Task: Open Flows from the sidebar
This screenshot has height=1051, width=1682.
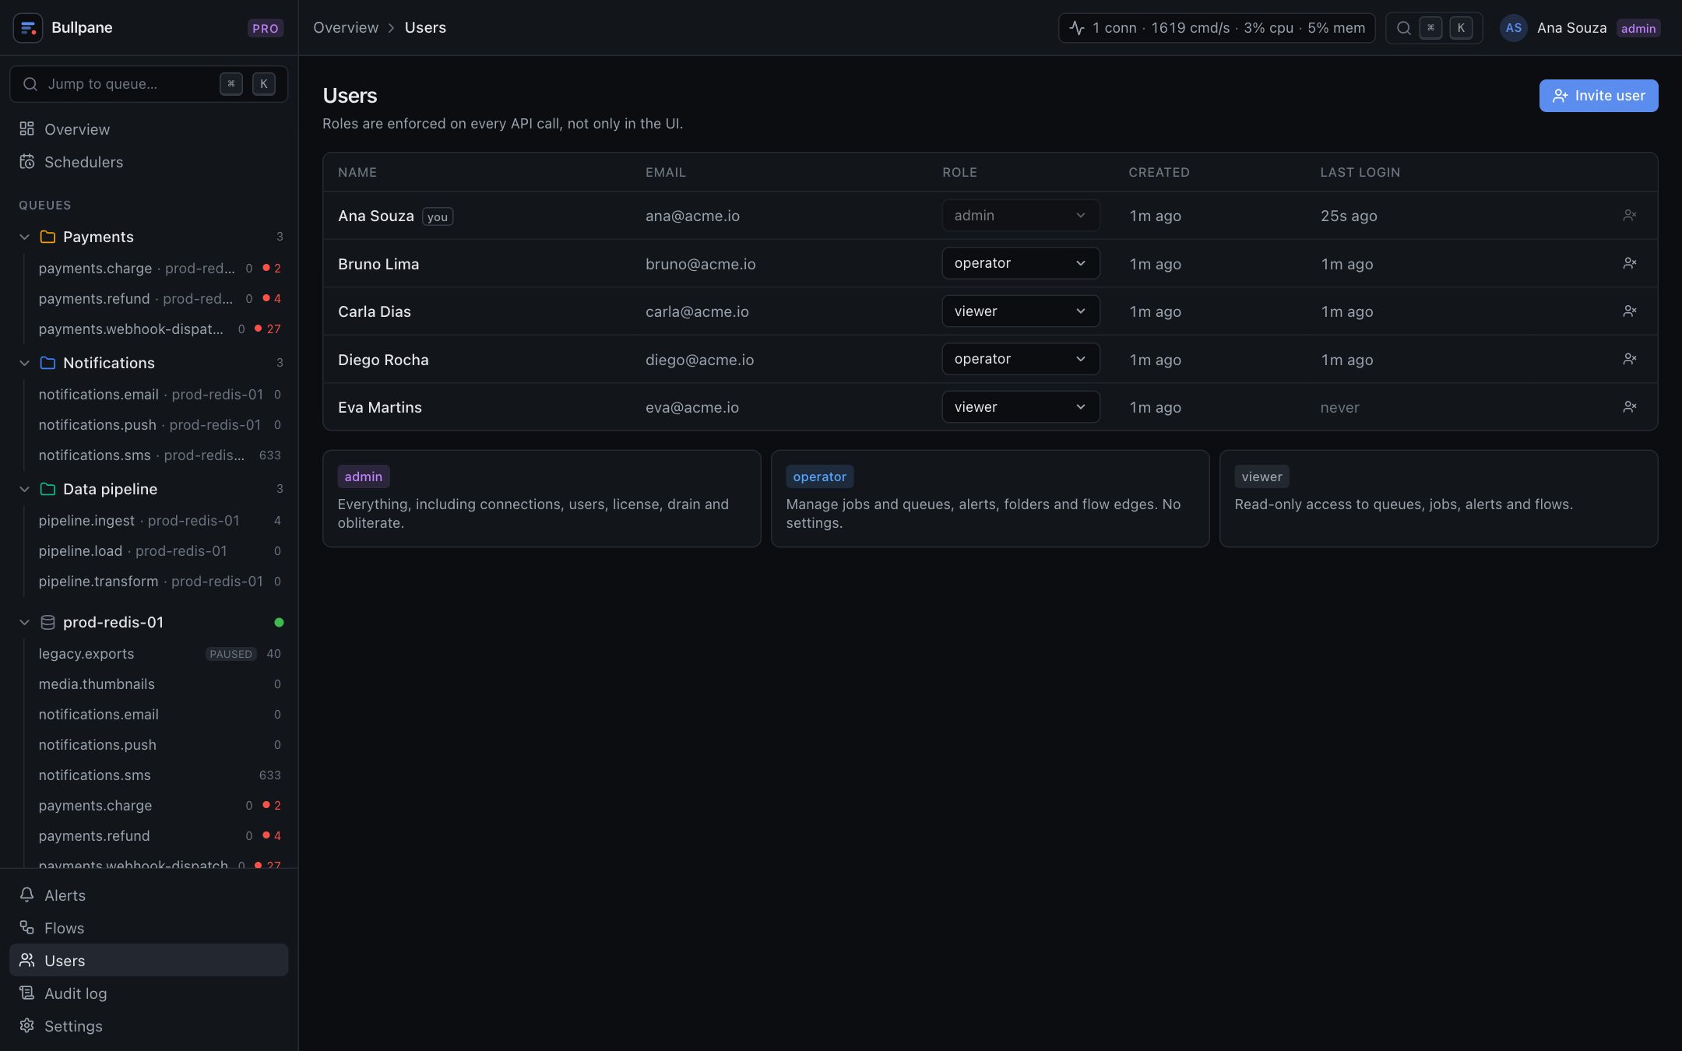Action: [x=149, y=928]
